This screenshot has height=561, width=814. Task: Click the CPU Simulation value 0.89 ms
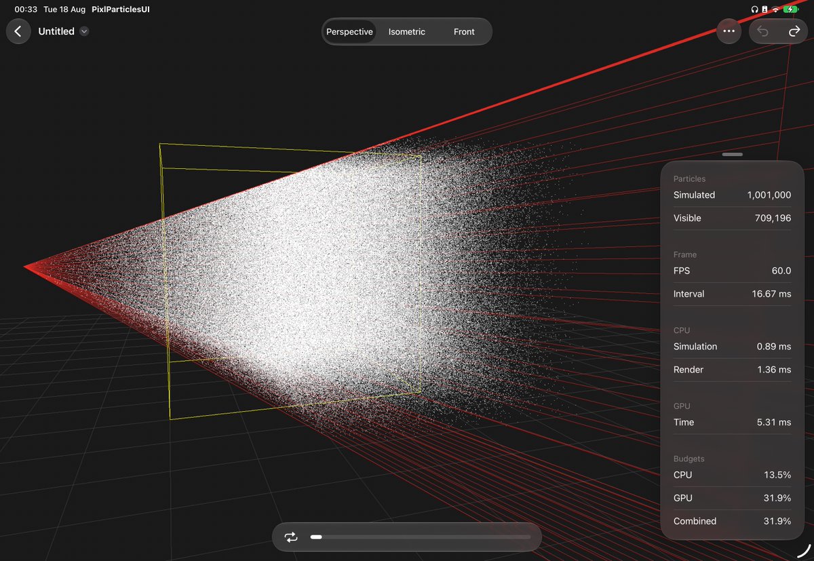[774, 347]
